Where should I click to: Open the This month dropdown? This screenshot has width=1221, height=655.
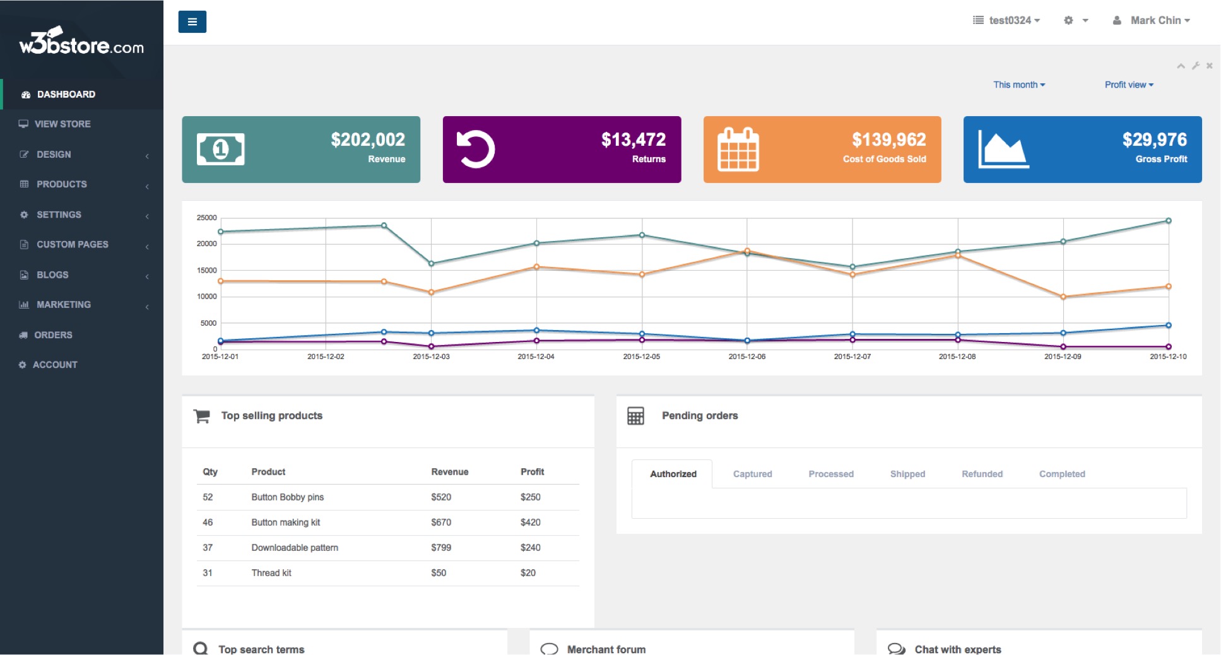click(1018, 85)
